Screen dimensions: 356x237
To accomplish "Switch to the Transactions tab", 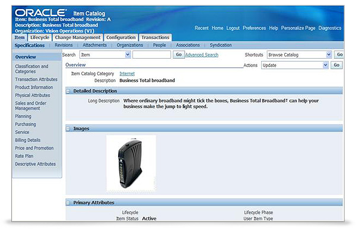I will tap(155, 37).
